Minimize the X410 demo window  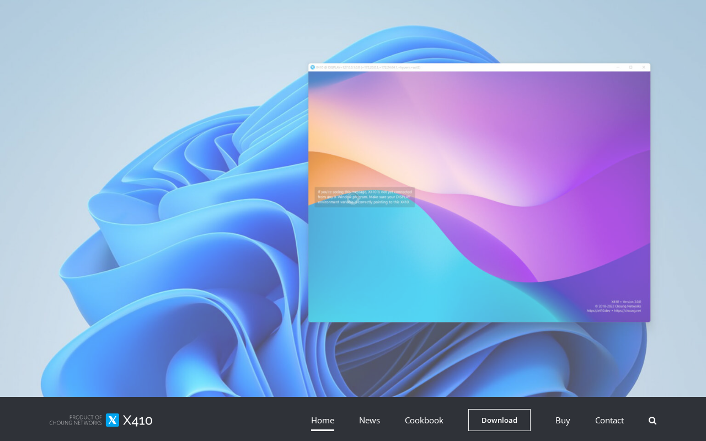pos(618,67)
